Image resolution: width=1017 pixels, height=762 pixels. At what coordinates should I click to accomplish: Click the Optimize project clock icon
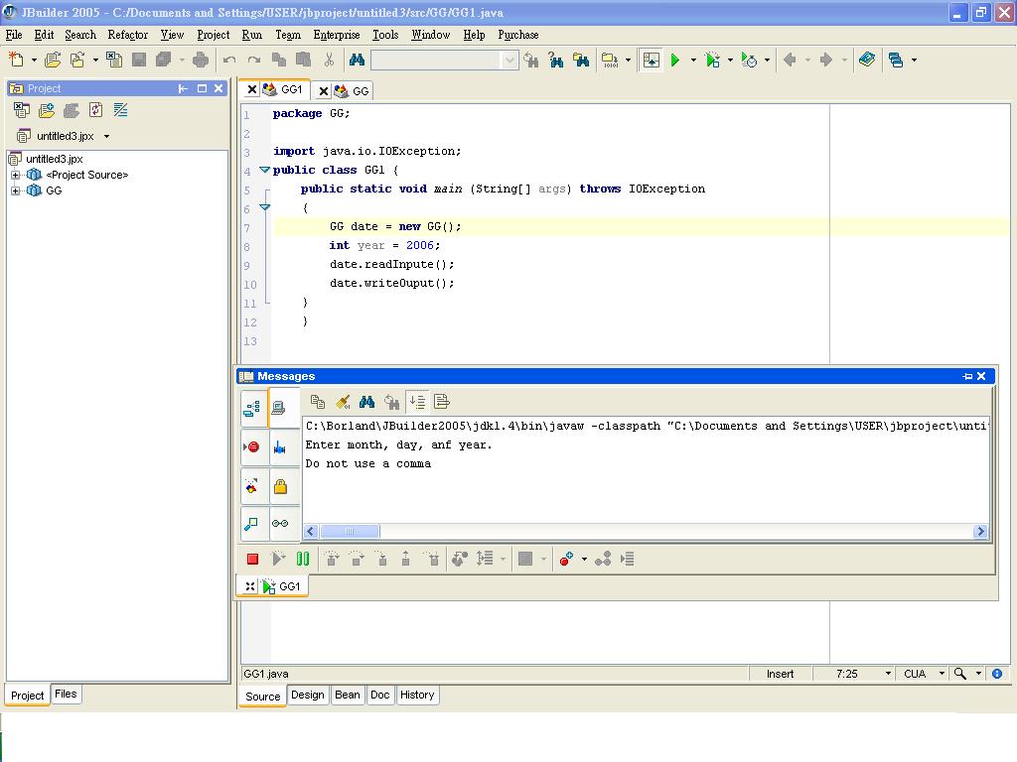point(749,61)
